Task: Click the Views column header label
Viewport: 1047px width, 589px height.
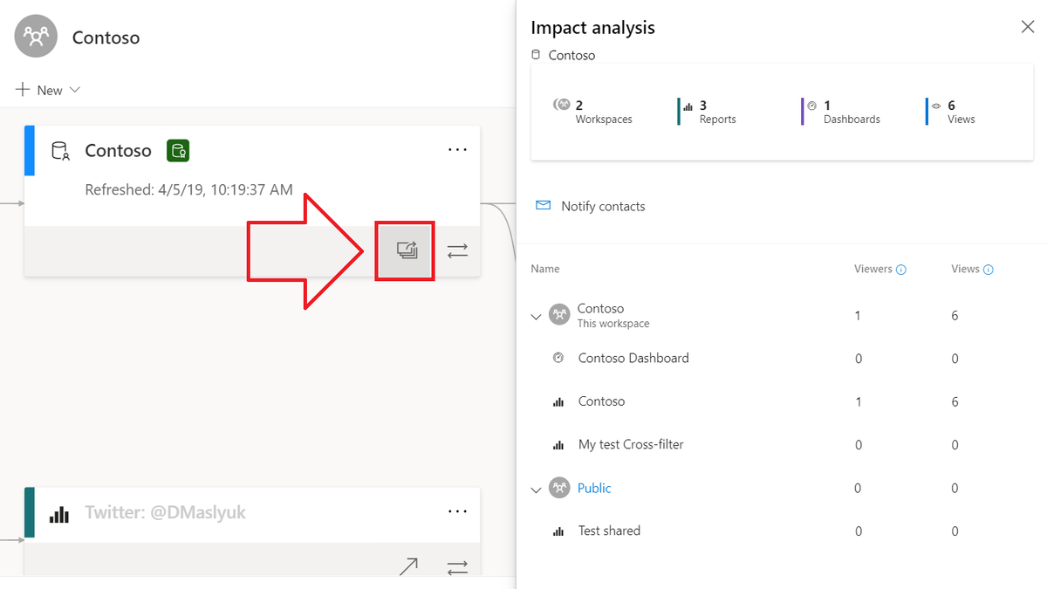Action: click(965, 269)
